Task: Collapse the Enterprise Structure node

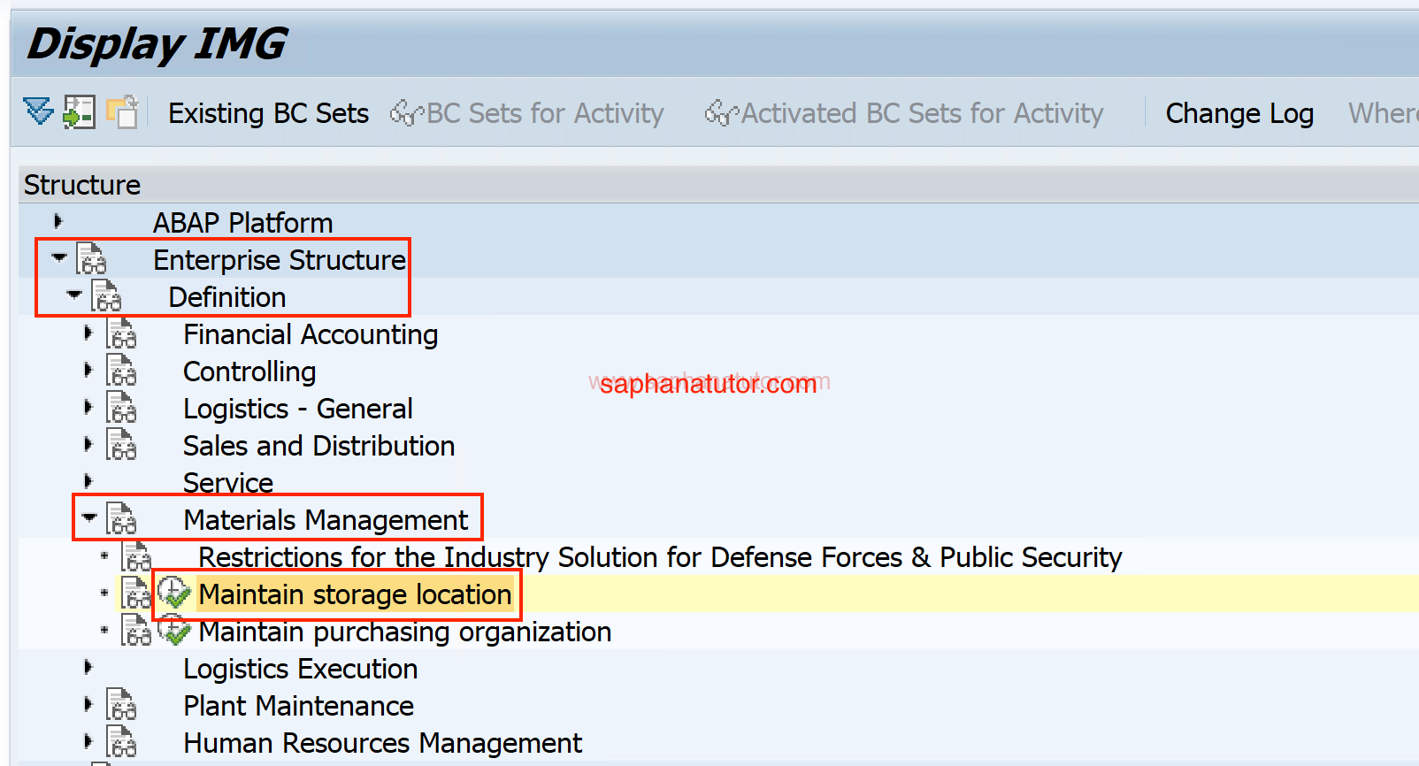Action: pyautogui.click(x=59, y=258)
